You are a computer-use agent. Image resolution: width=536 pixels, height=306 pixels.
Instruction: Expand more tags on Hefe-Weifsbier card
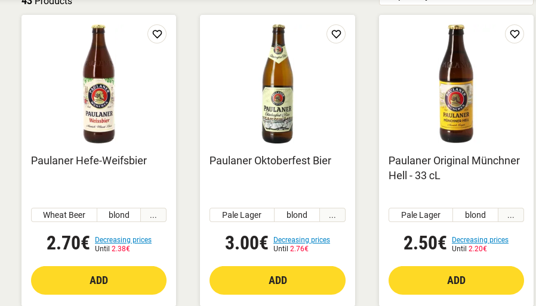[x=153, y=215]
